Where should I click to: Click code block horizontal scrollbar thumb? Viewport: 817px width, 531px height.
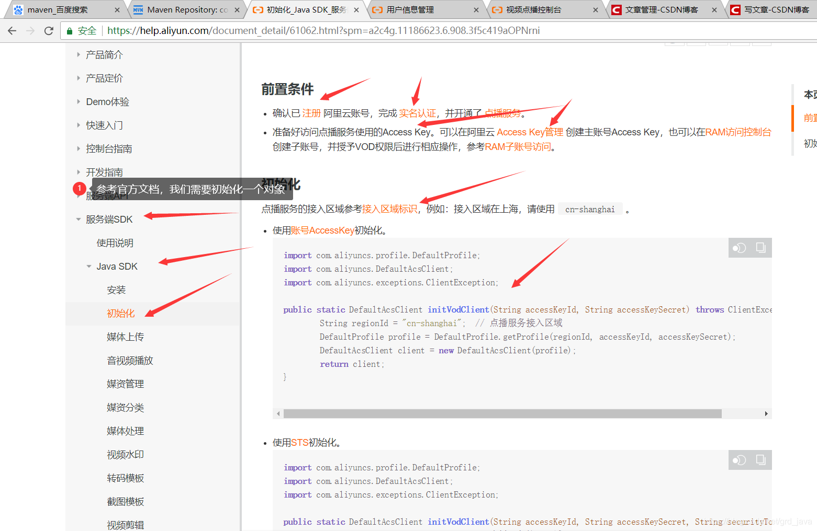(502, 413)
